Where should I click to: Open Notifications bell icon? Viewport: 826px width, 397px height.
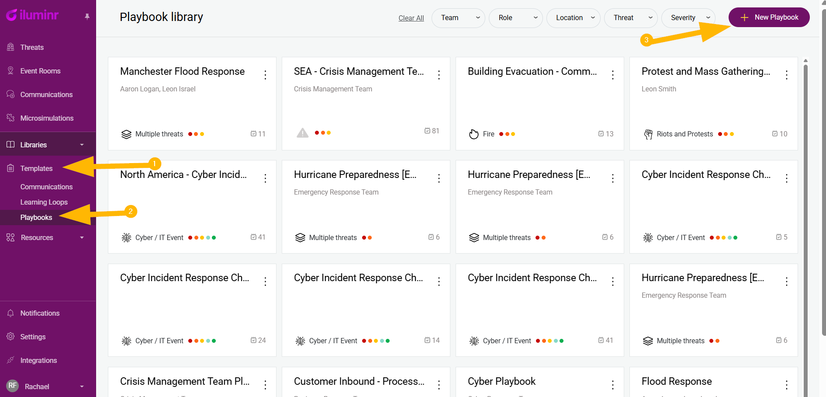click(x=11, y=313)
